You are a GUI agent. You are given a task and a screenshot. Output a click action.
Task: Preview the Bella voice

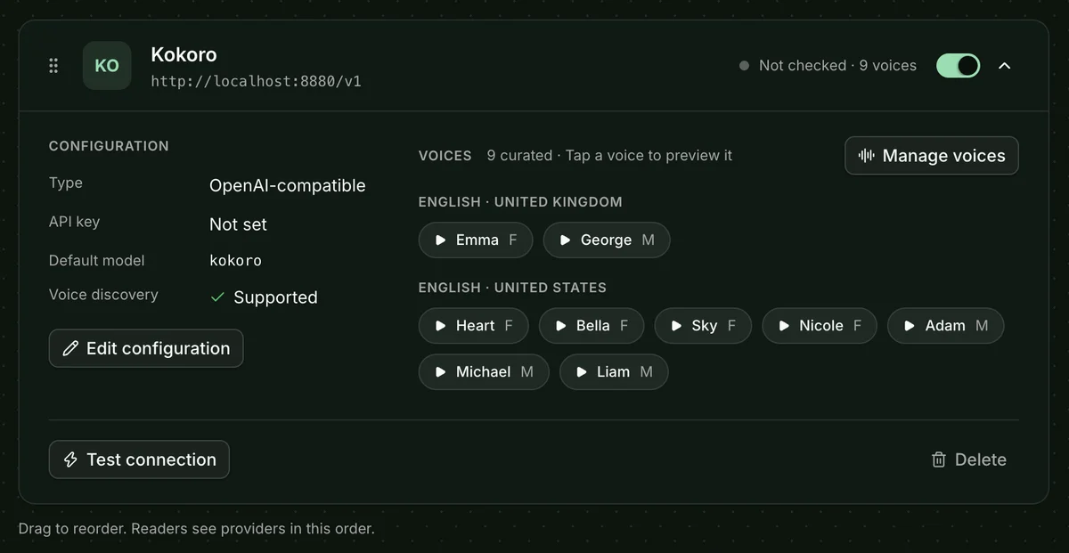coord(592,326)
